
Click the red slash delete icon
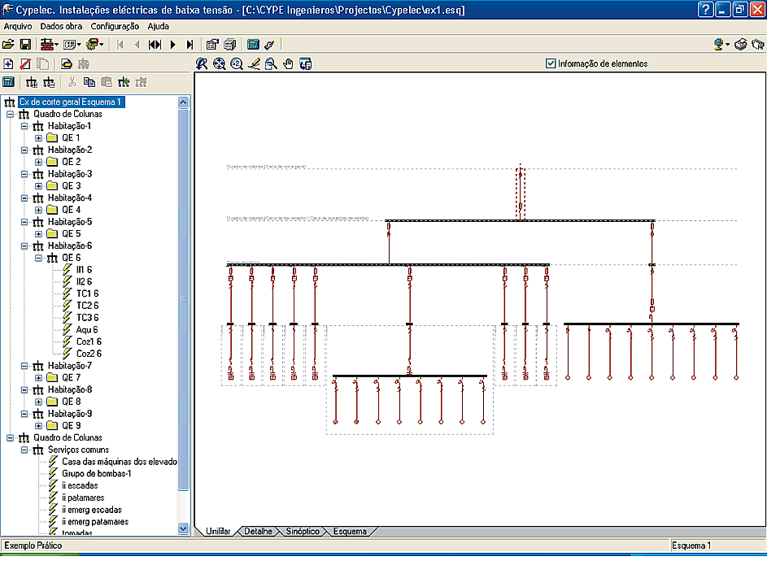[25, 63]
